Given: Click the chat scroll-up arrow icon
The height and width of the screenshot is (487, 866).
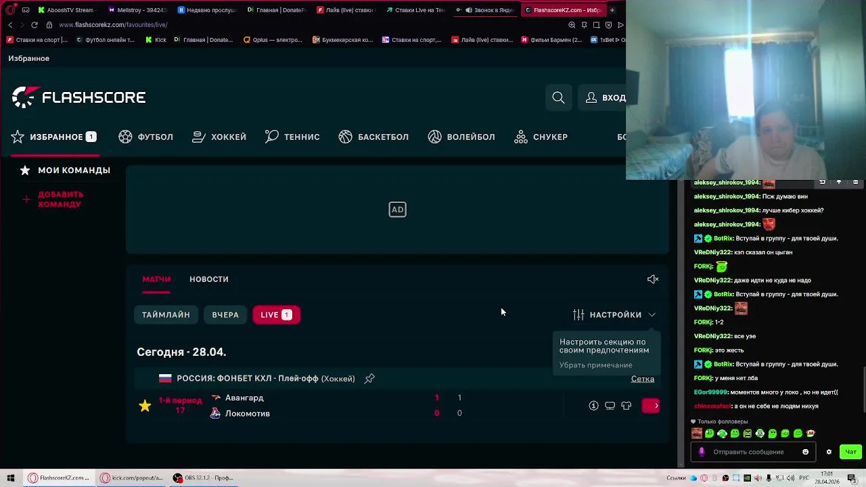Looking at the screenshot, I should pyautogui.click(x=839, y=182).
